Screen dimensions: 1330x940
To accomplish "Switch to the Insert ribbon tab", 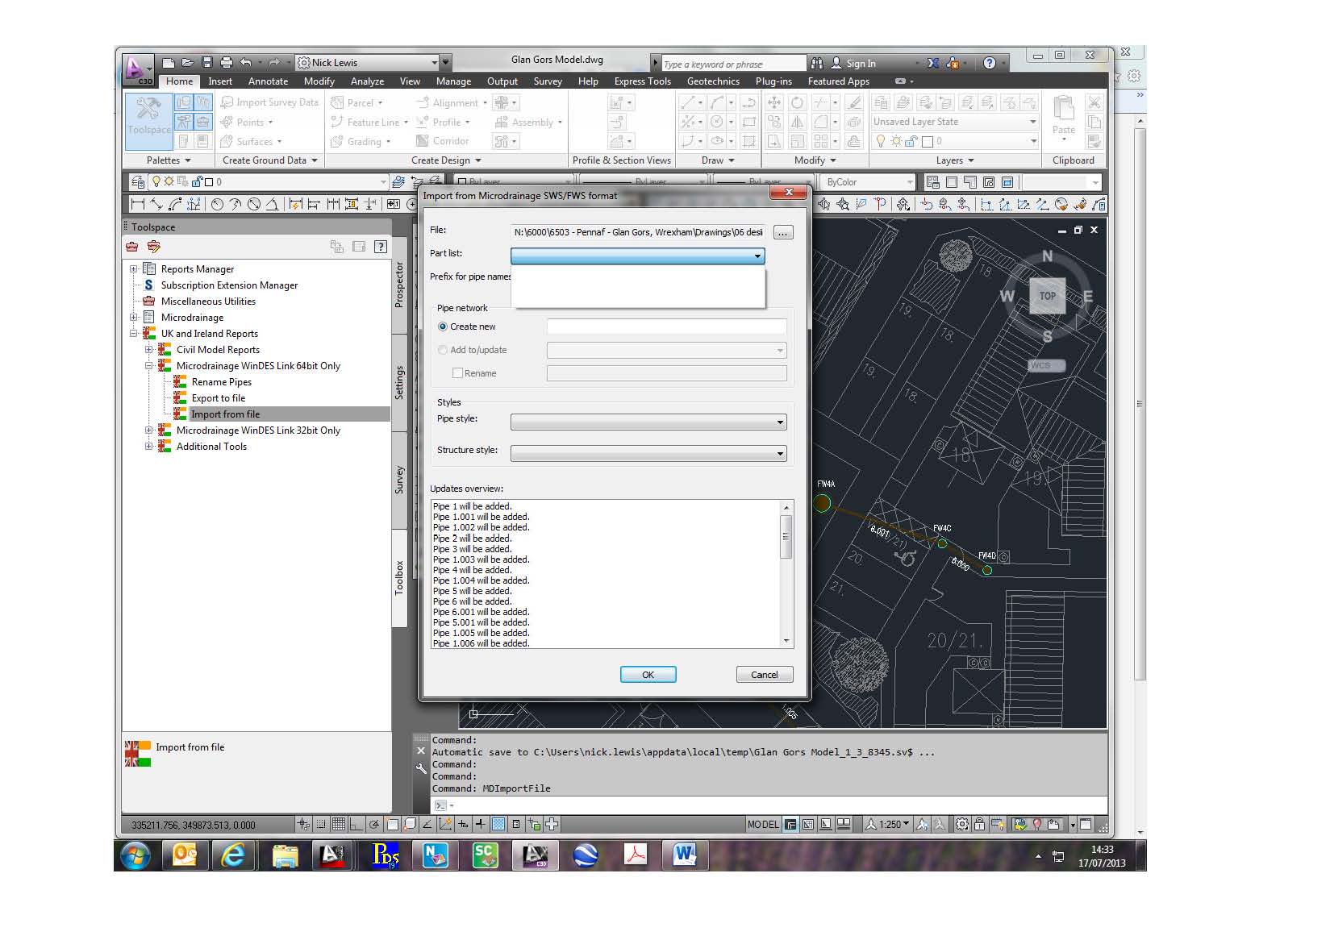I will (219, 81).
